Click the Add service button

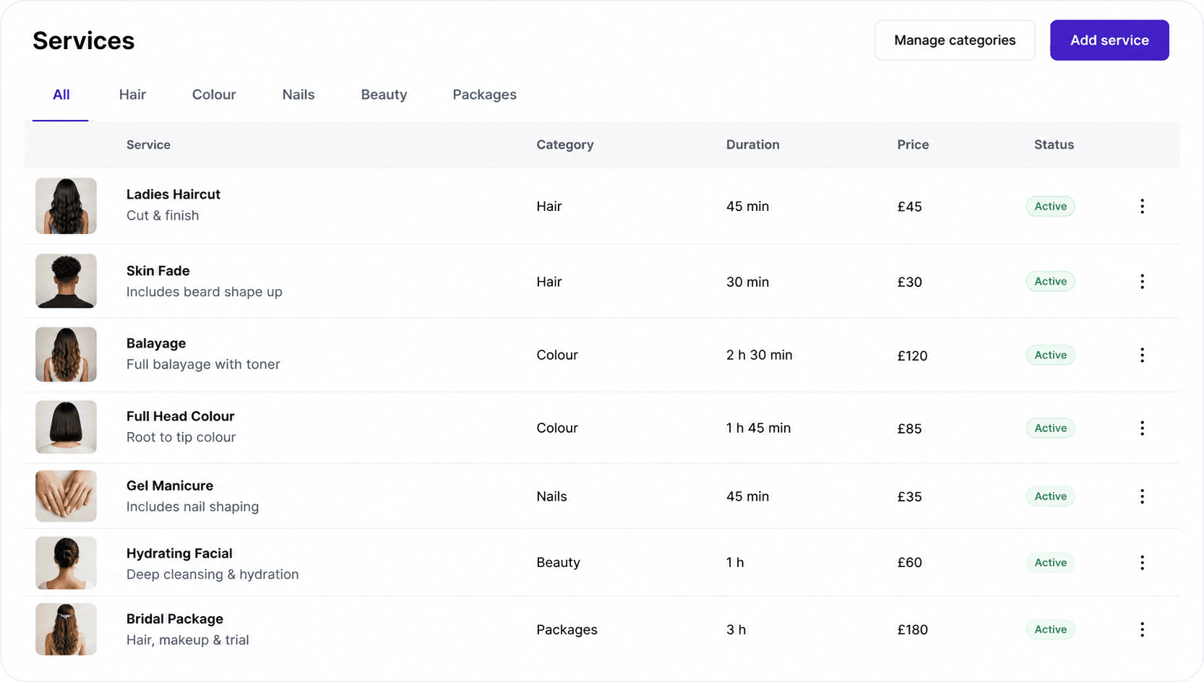(1109, 40)
